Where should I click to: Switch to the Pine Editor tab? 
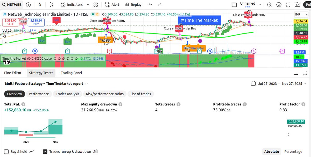(13, 73)
